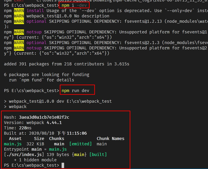Image resolution: width=208 pixels, height=169 pixels.
Task: Click the 'Chunk Names' column header
Action: [111, 139]
